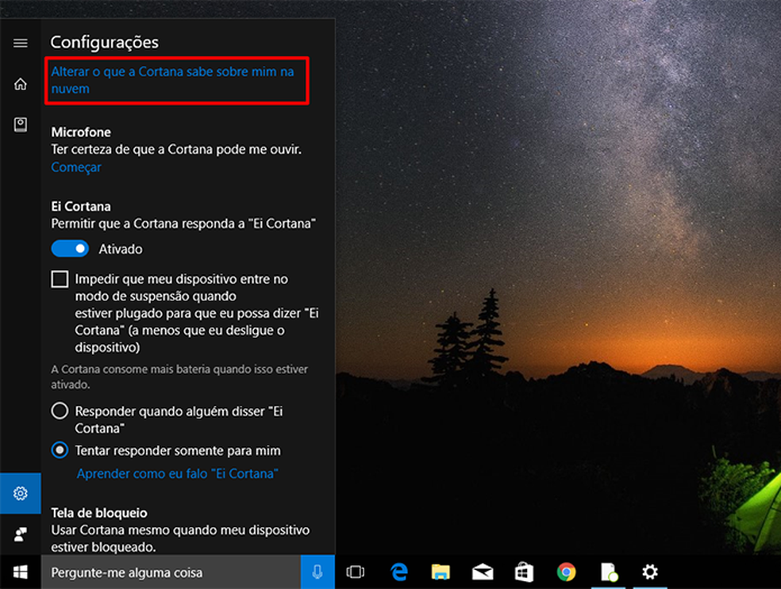Disable the 'Ei Cortana' Ativado toggle
This screenshot has height=589, width=781.
click(70, 248)
